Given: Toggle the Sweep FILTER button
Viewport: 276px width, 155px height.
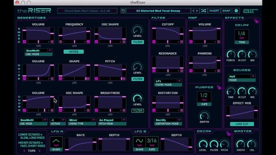Looking at the screenshot, I should (138, 42).
